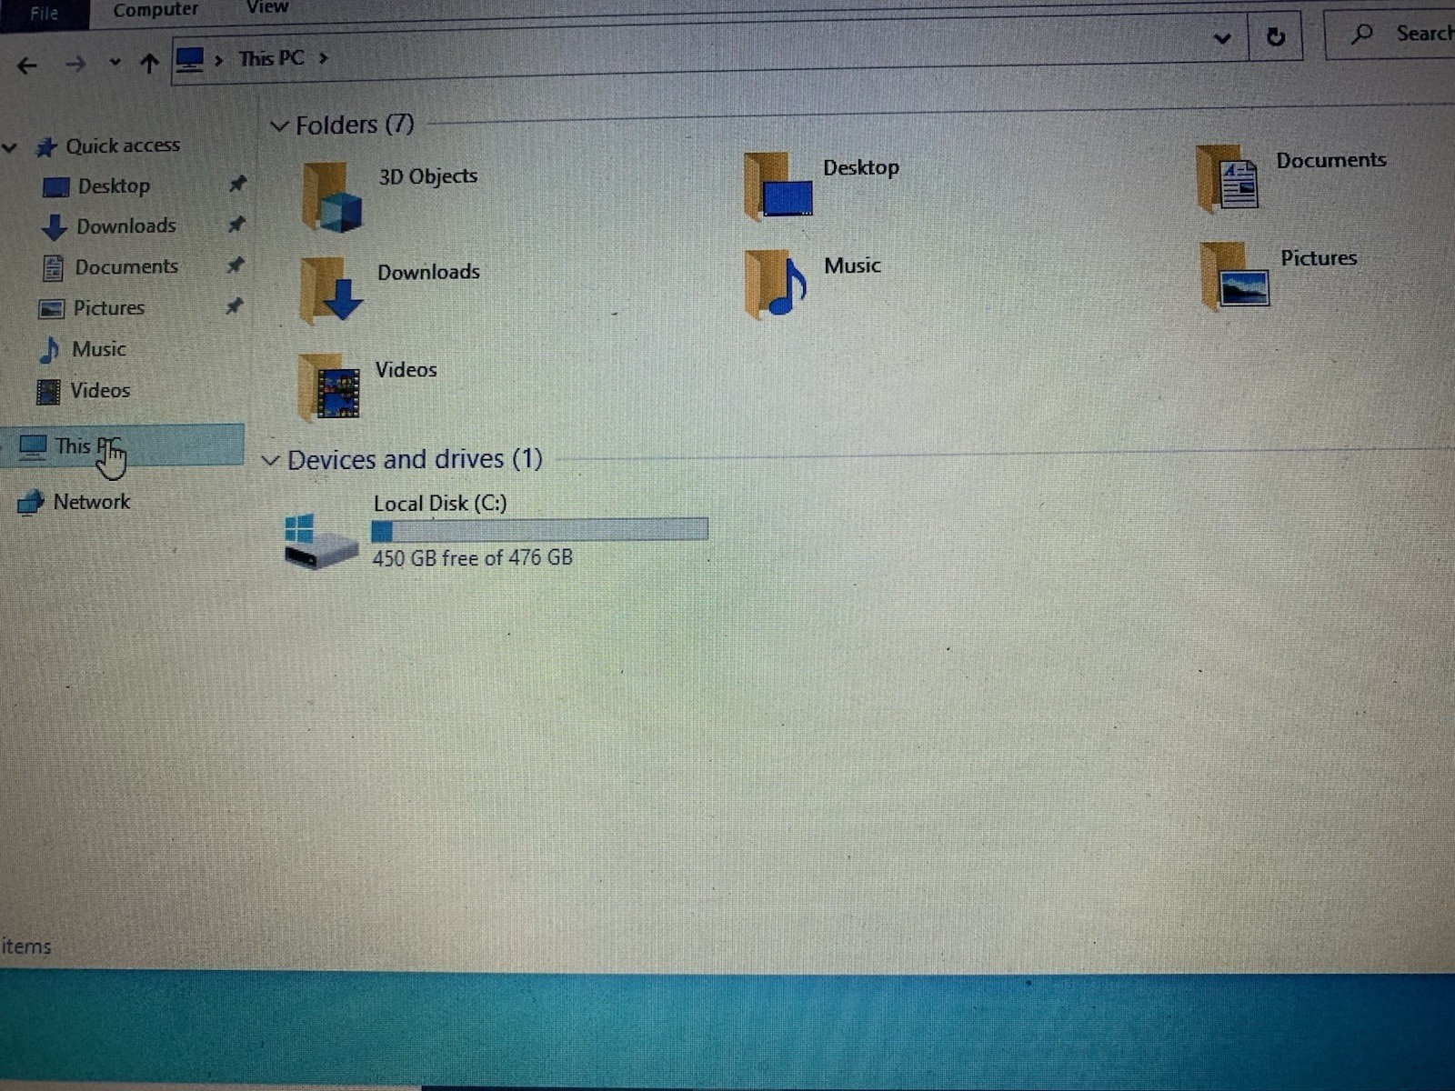
Task: Unpin Pictures using its pin icon
Action: point(235,305)
